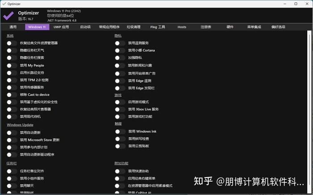The image size is (313, 195).
Task: Toggle 恢复经典照片查看器 switch
Action: point(12,110)
